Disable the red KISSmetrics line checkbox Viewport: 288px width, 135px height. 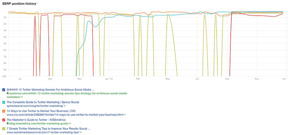[4, 120]
